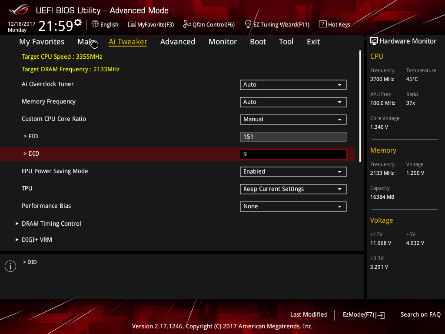445x334 pixels.
Task: Click the MyFavorite list icon
Action: point(132,24)
